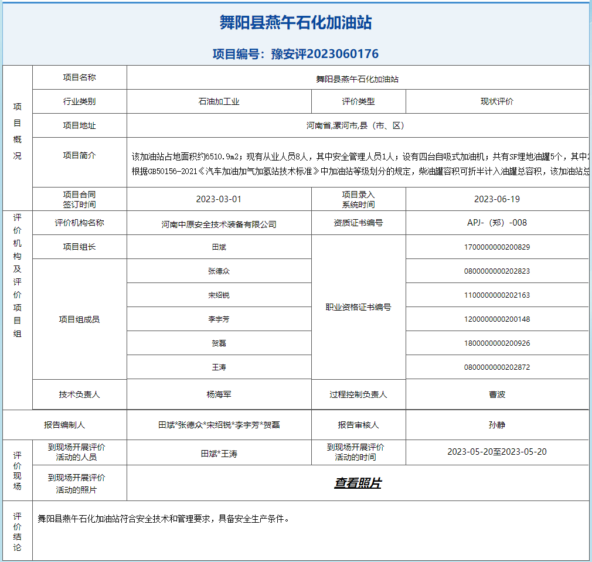Open the 查看照片 link
Screen dimensions: 592x562
(358, 483)
